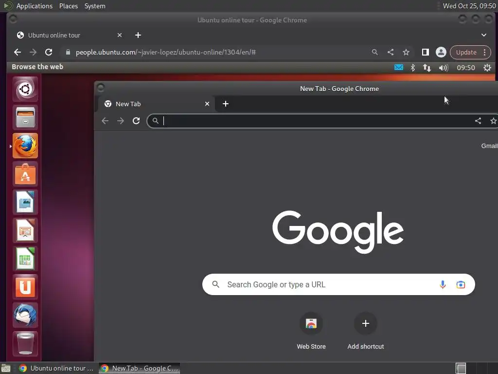Add a tab in New Tab window
The width and height of the screenshot is (498, 374).
(226, 104)
